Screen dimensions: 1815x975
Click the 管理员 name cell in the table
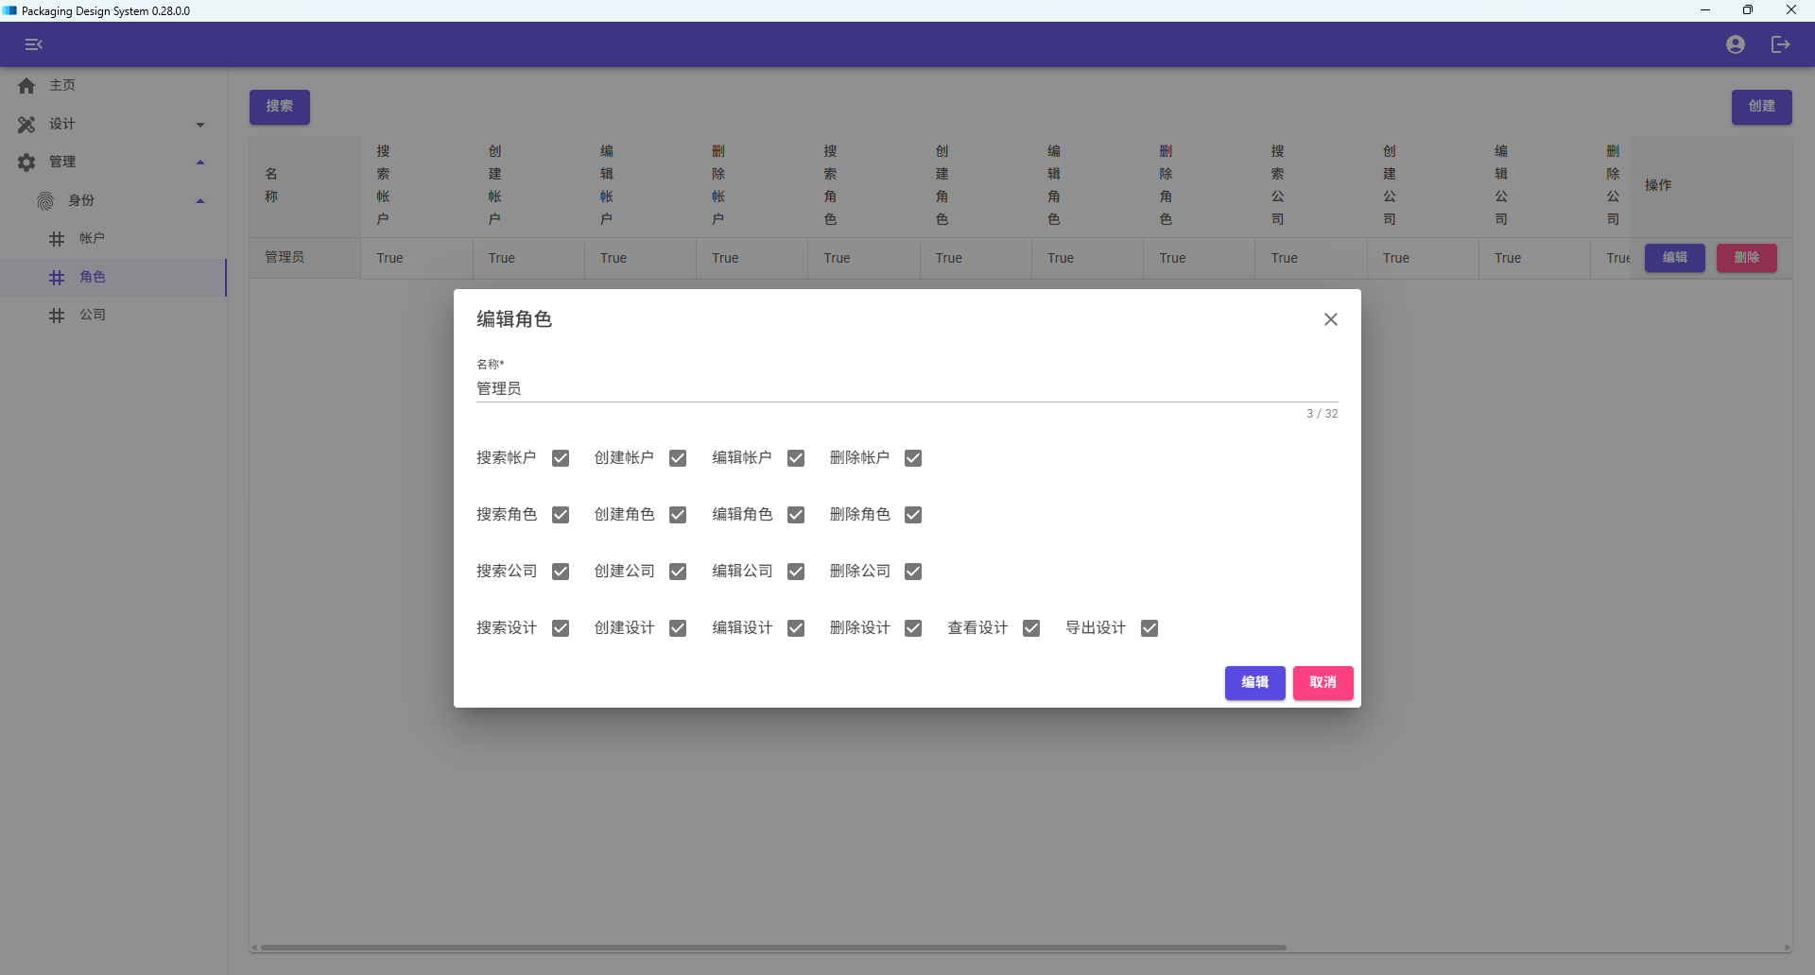click(304, 258)
